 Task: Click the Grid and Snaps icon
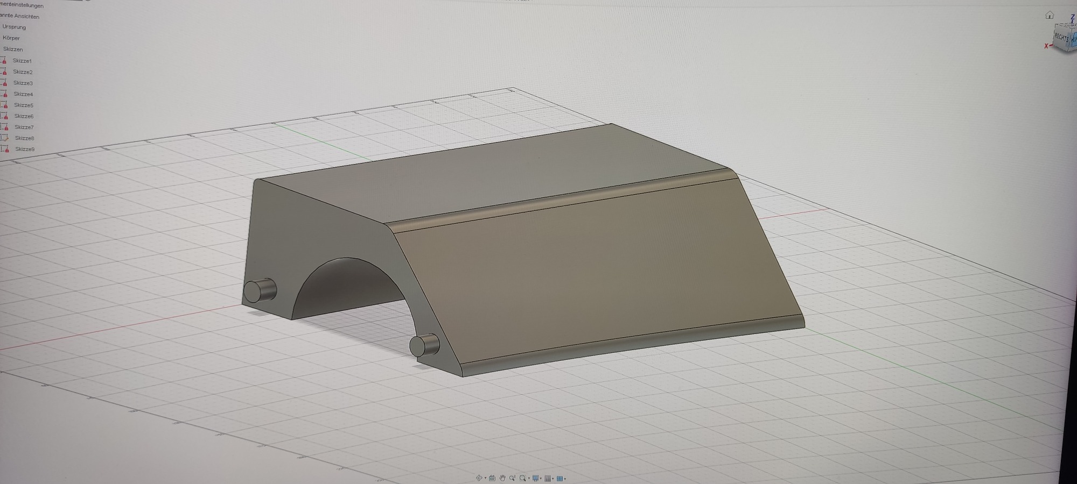(548, 478)
